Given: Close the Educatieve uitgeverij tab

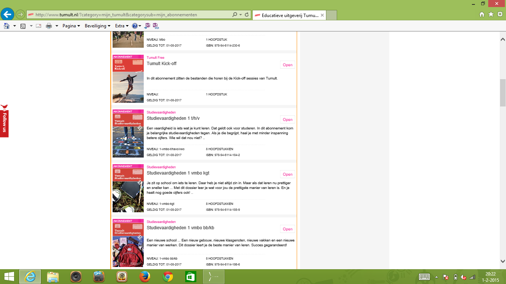Looking at the screenshot, I should coord(322,15).
